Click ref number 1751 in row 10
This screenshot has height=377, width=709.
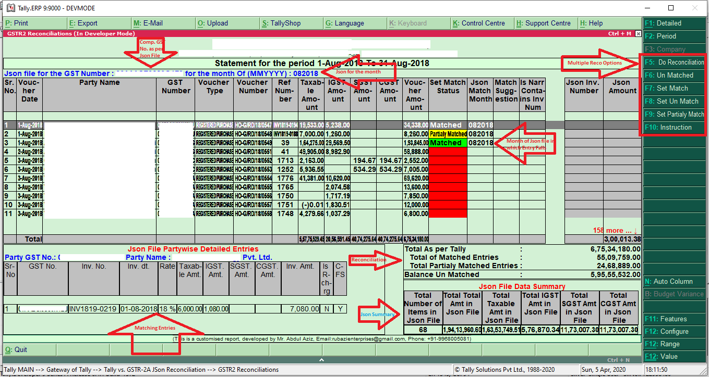(x=285, y=205)
